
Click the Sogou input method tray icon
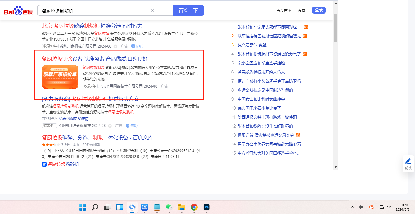coord(371,207)
